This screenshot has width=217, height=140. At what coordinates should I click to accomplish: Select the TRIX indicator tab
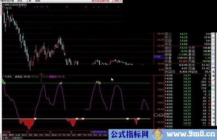pos(47,135)
